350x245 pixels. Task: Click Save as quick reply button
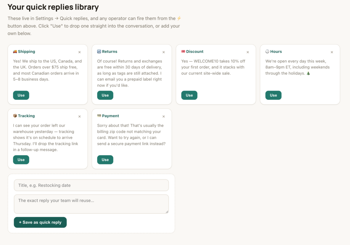click(x=40, y=222)
